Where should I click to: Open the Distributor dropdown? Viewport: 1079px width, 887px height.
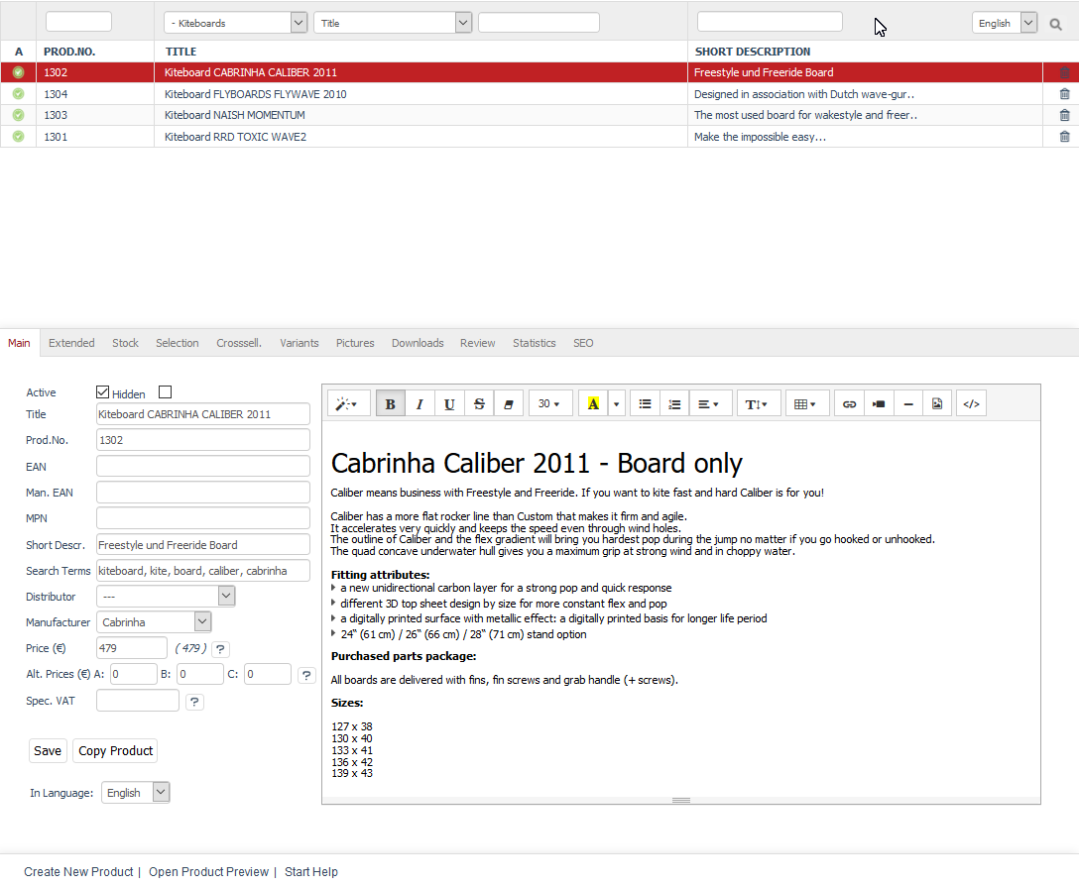tap(166, 597)
